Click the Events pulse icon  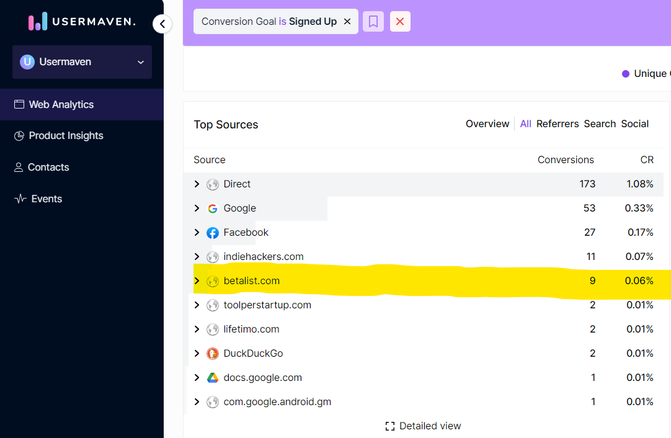[x=20, y=199]
